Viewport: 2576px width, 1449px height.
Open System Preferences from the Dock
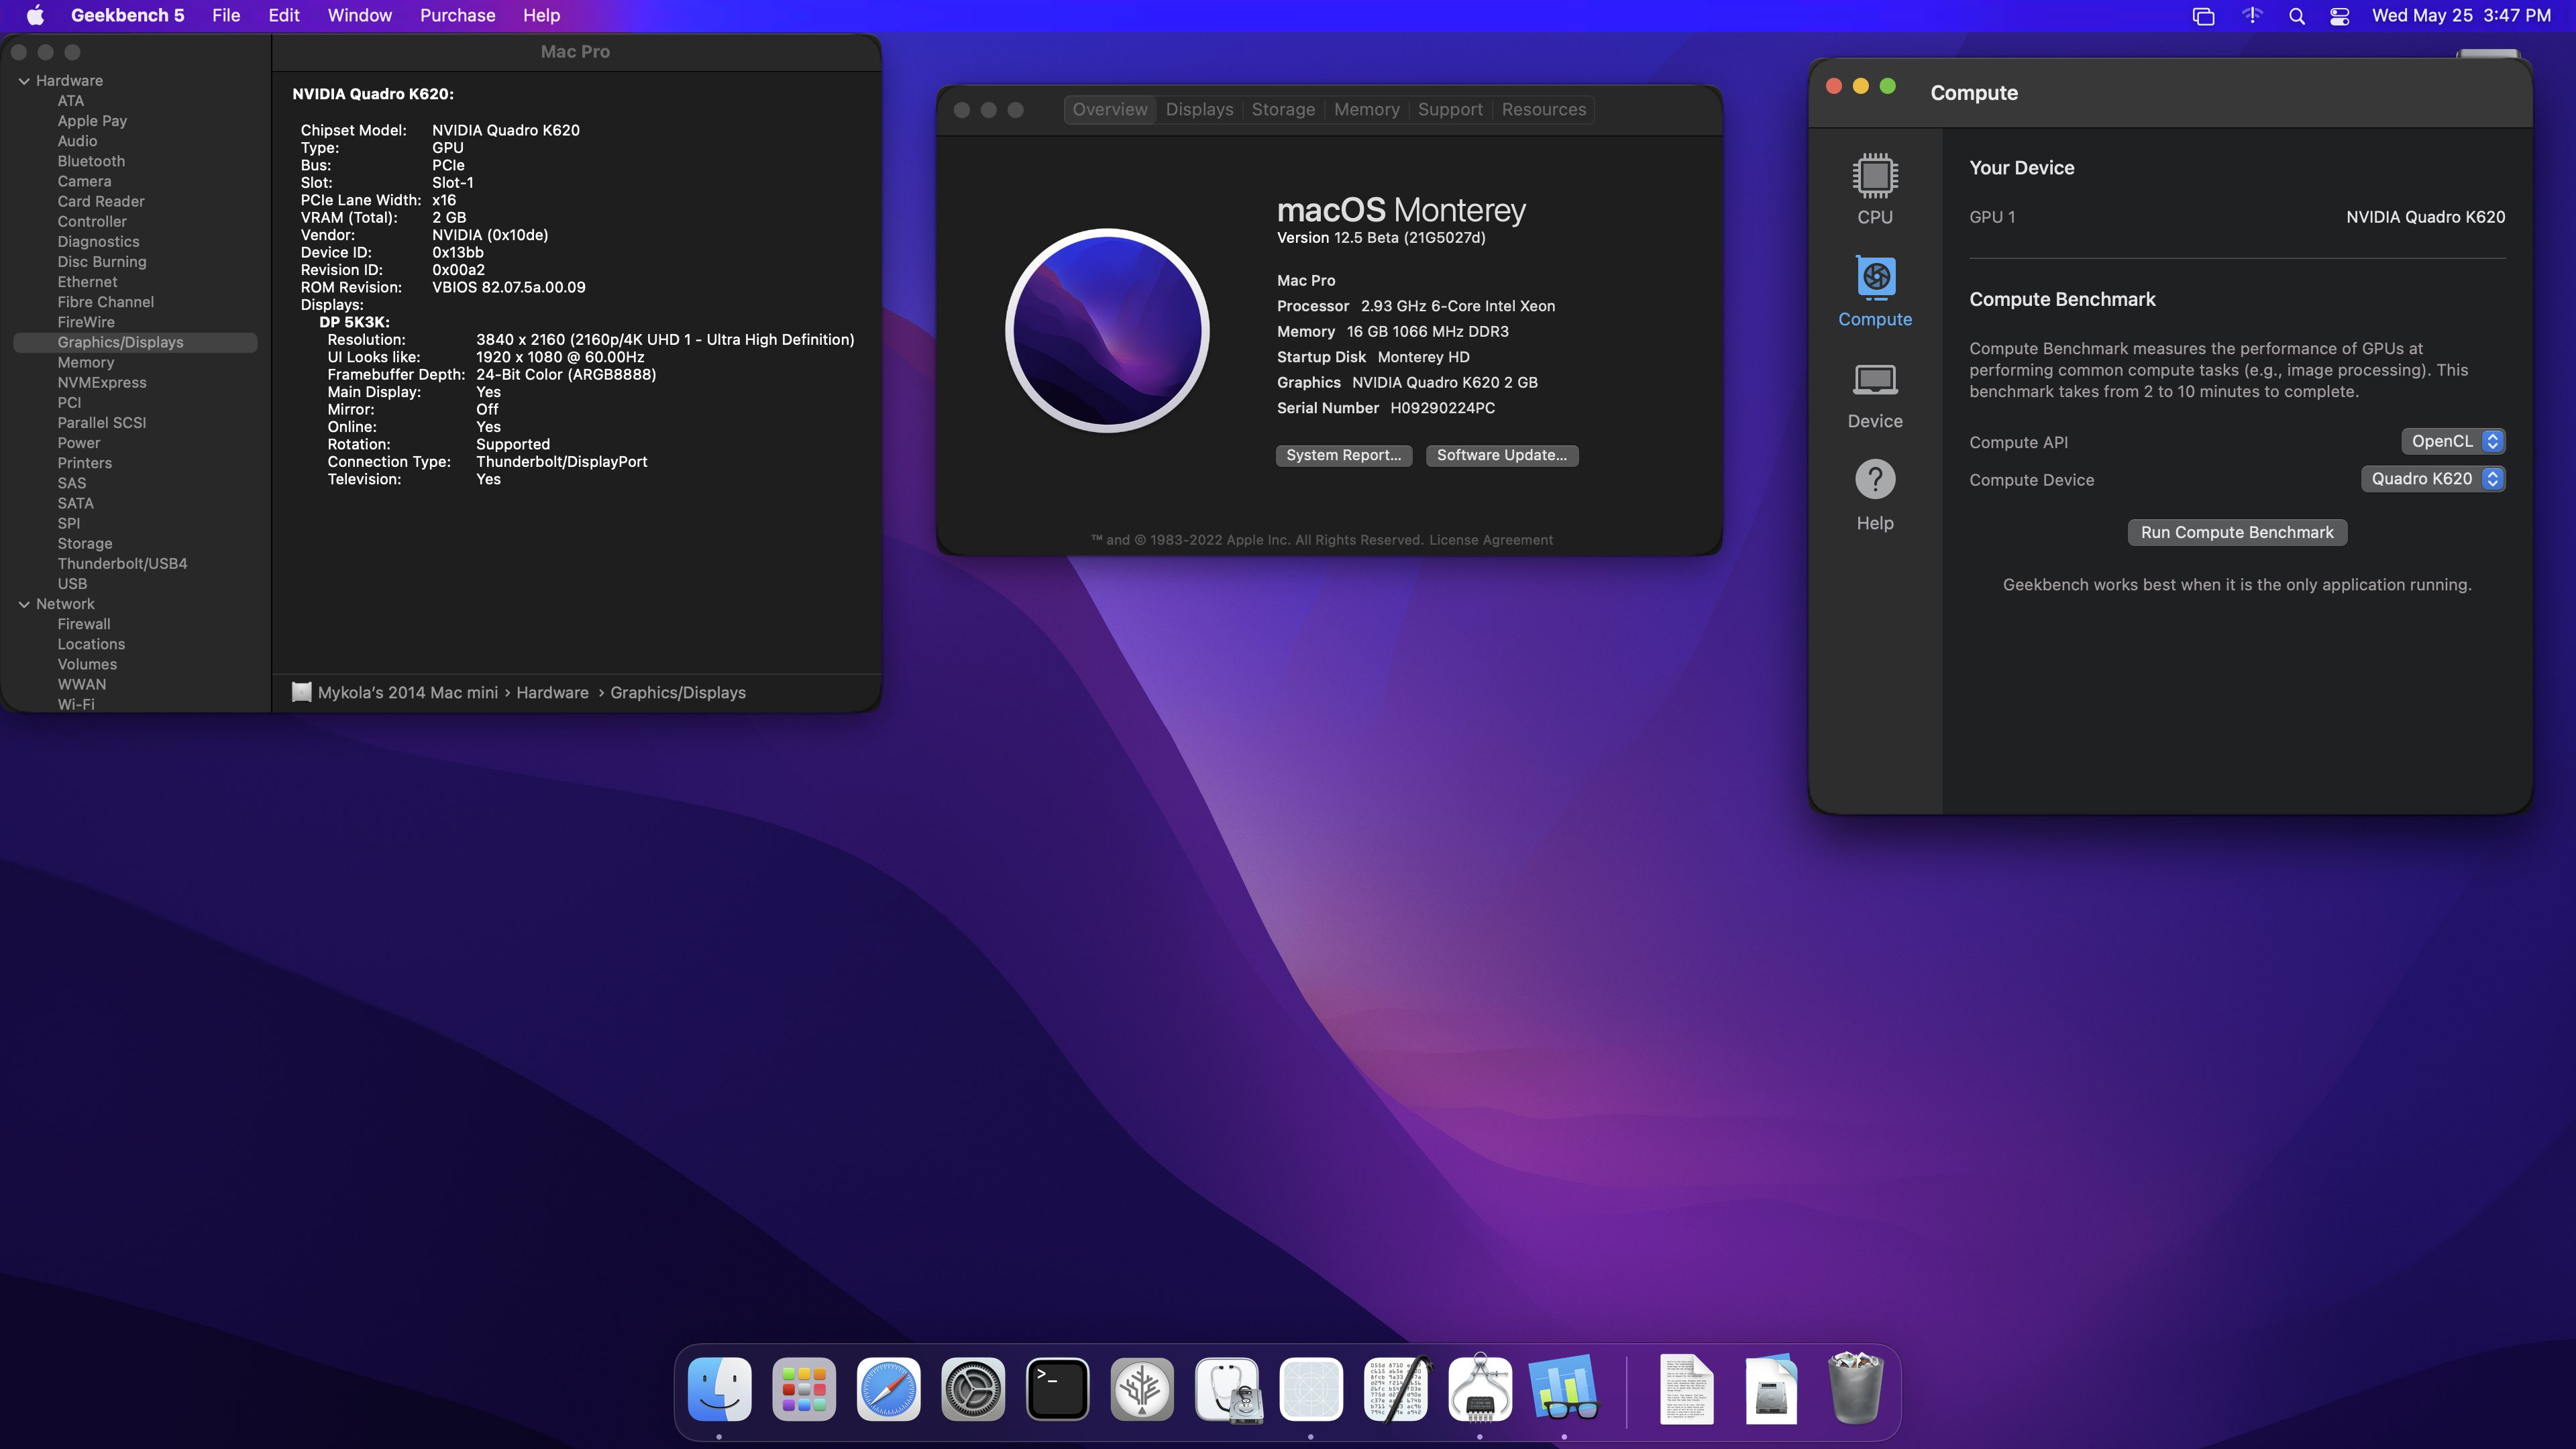click(973, 1389)
